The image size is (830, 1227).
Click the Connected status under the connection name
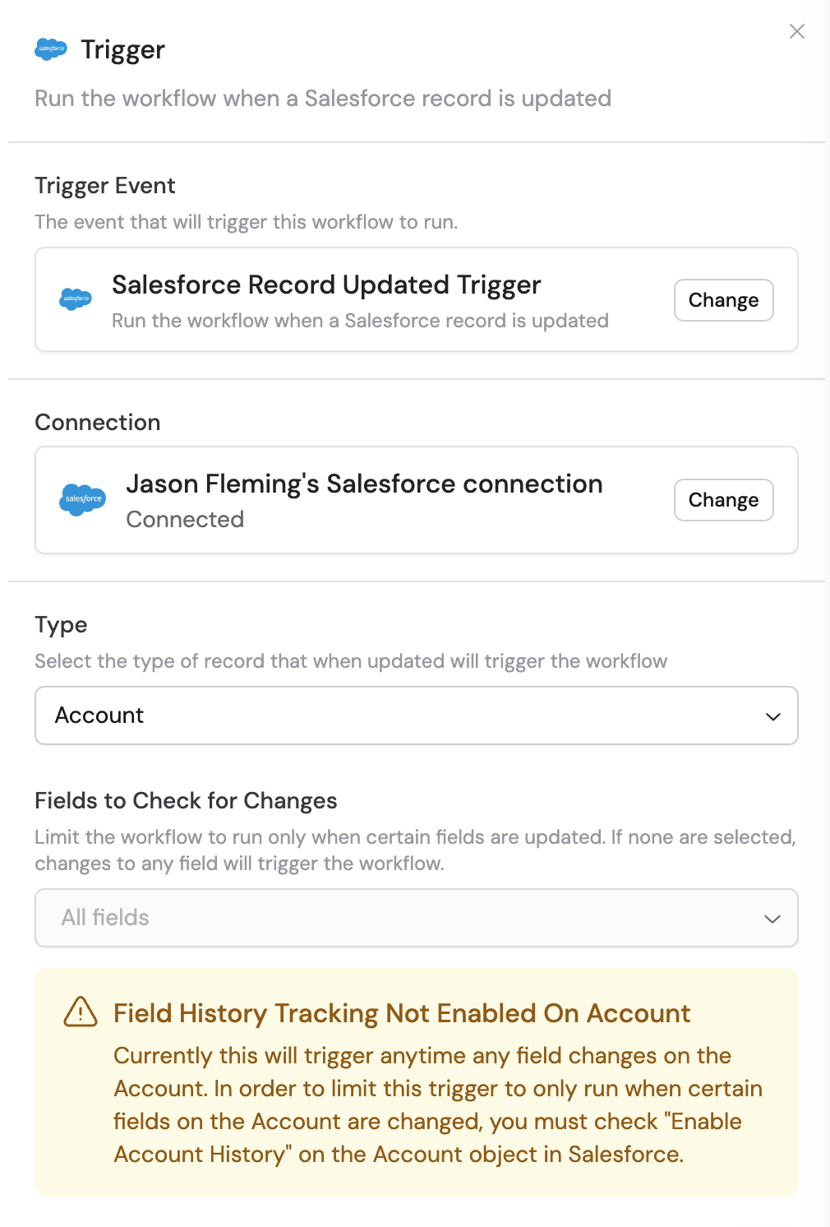click(x=185, y=519)
